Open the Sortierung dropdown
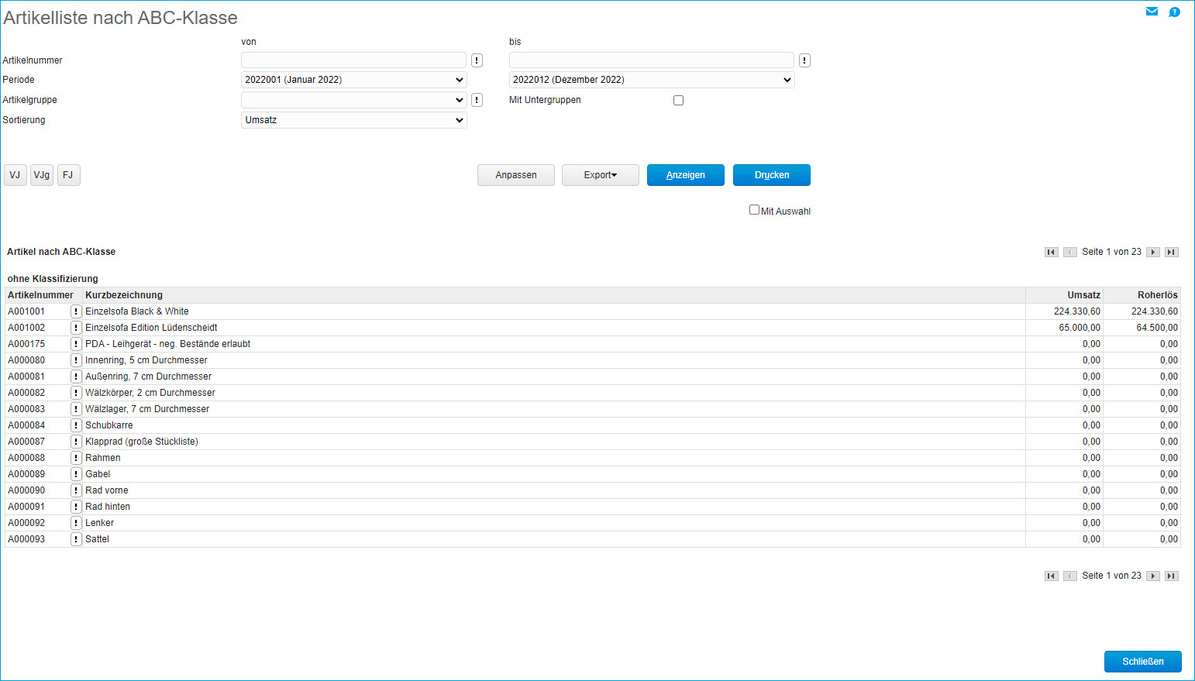 (353, 120)
